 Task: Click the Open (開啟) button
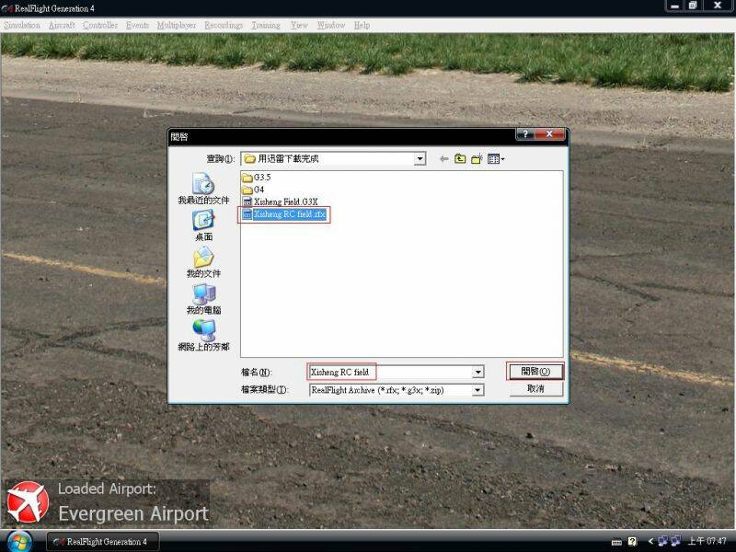[535, 372]
